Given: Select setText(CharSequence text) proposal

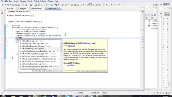Looking at the screenshot, I should pyautogui.click(x=40, y=46).
